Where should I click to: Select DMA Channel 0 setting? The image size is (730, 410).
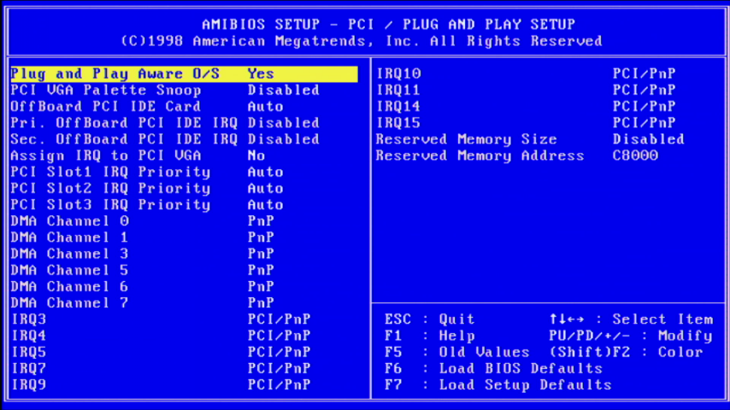(x=70, y=221)
